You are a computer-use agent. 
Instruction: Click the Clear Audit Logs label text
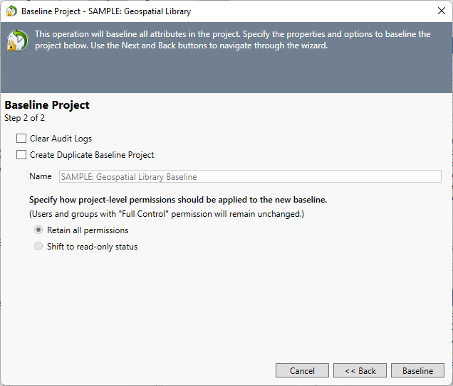pos(61,139)
